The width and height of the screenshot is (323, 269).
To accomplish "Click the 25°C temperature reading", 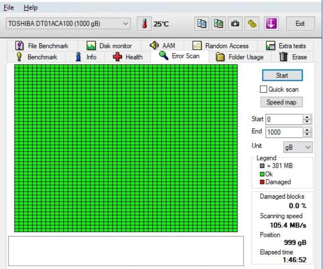I will (x=161, y=24).
